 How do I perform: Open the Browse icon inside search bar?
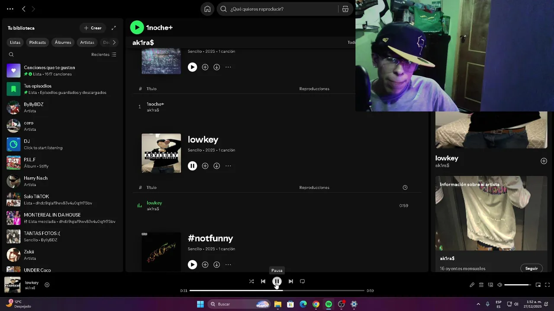pos(345,9)
